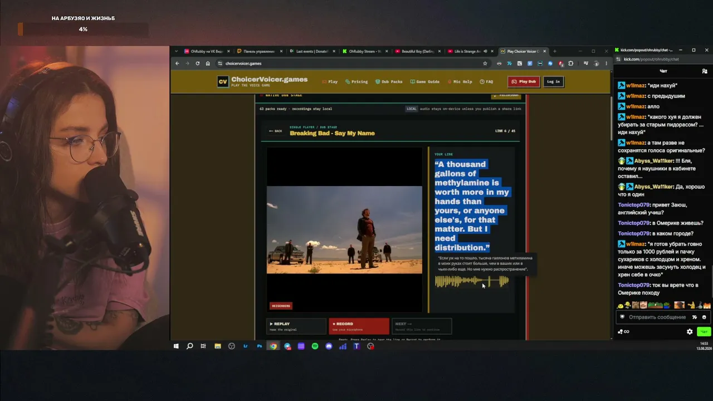Viewport: 713px width, 401px height.
Task: Click the Kick chat popout address bar
Action: point(663,59)
